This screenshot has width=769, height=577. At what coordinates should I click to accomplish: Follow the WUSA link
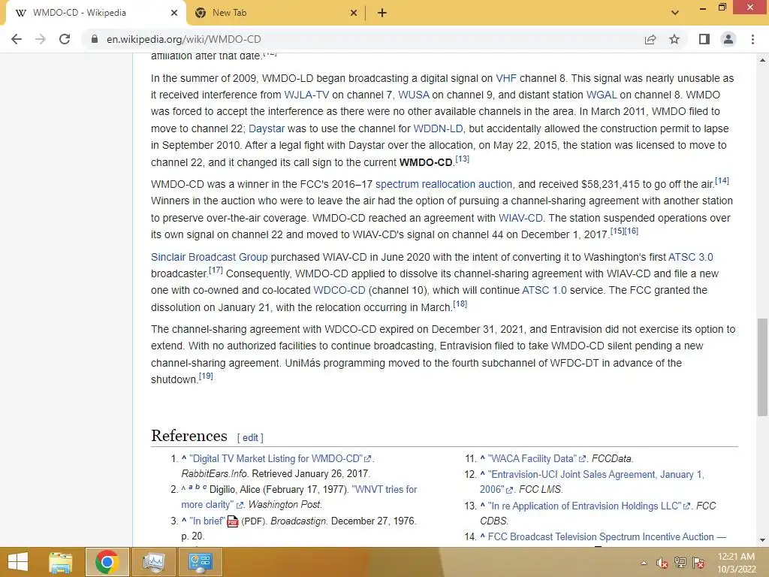(x=414, y=95)
